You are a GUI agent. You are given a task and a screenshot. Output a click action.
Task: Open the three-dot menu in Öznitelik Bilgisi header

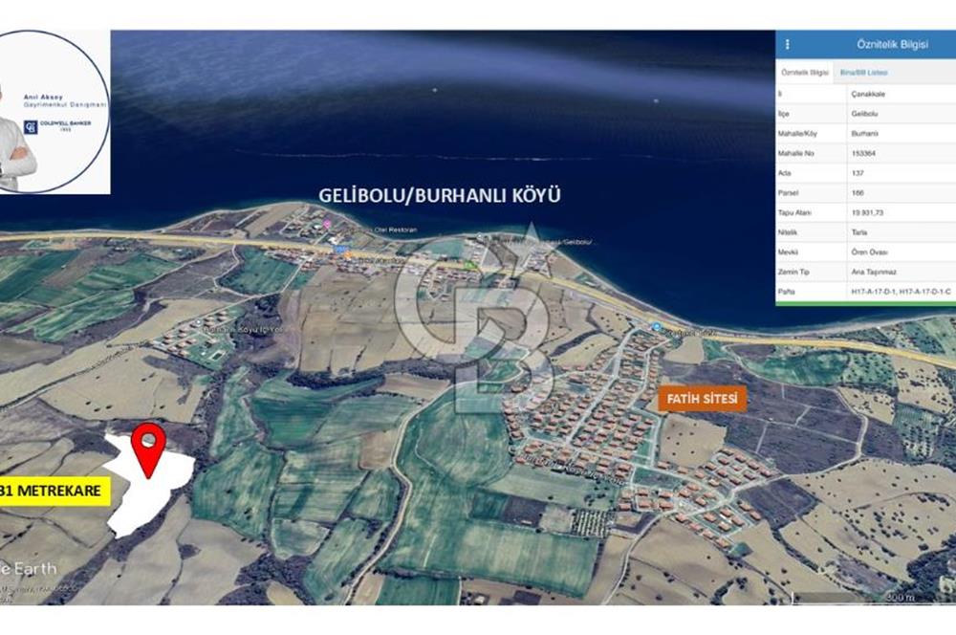pyautogui.click(x=788, y=44)
